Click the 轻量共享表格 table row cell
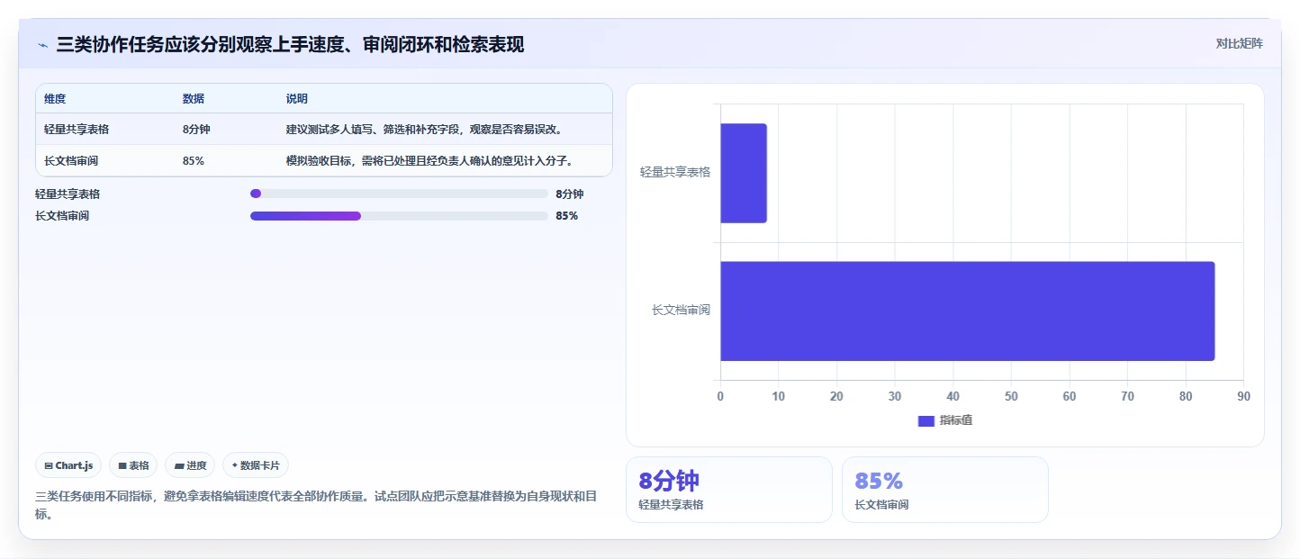 [77, 130]
